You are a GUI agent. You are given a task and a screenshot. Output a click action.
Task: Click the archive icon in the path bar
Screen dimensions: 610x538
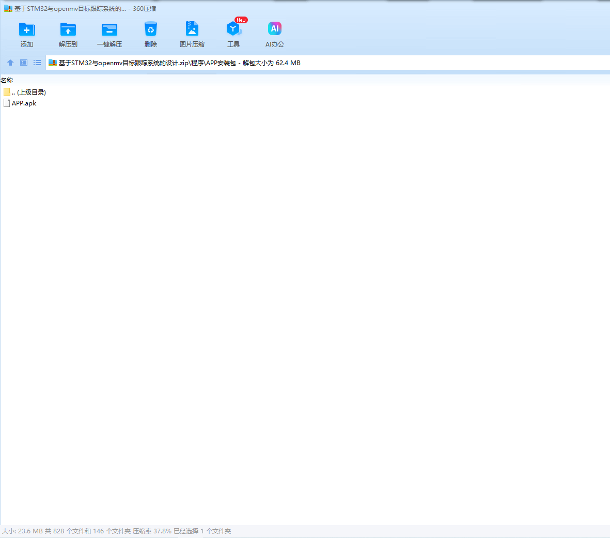53,63
